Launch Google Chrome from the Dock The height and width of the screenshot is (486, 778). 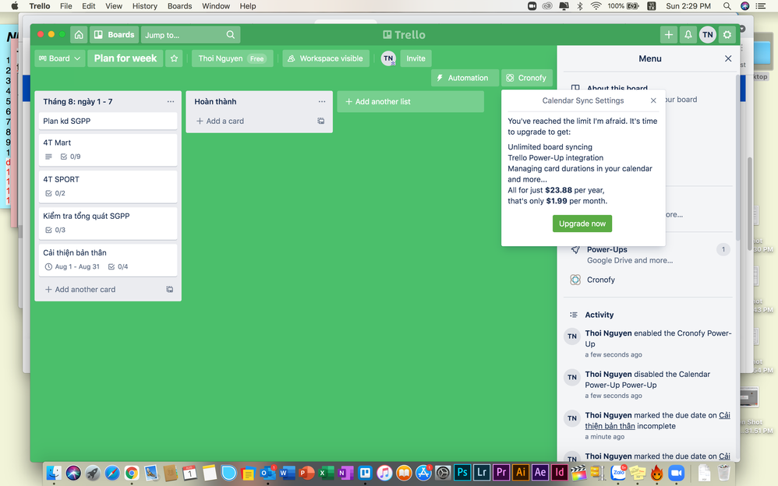coord(132,473)
